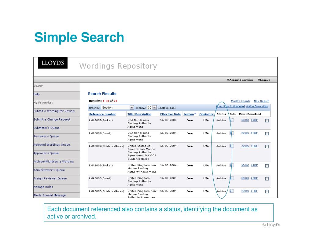Tick checkbox for LMA3003(GuidanceNotes) row

pyautogui.click(x=267, y=192)
